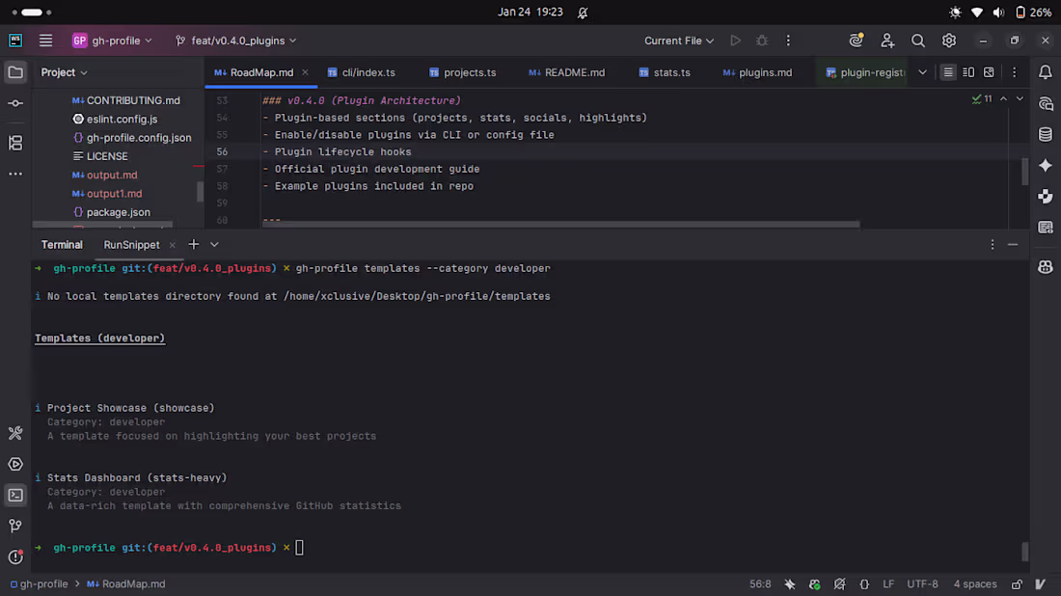1061x596 pixels.
Task: Open the Notifications panel icon
Action: (1046, 71)
